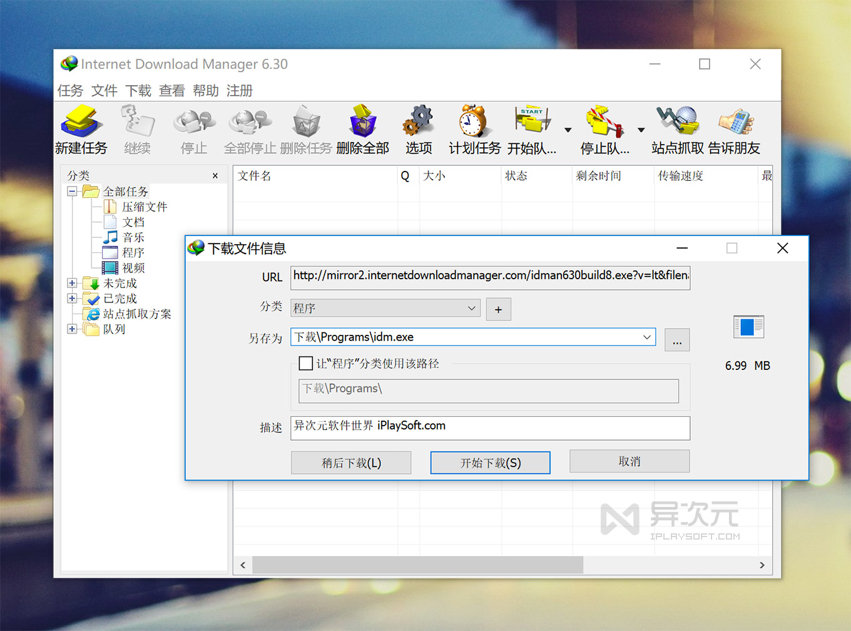Start the queue via 开始队 icon
851x631 pixels.
pos(533,128)
